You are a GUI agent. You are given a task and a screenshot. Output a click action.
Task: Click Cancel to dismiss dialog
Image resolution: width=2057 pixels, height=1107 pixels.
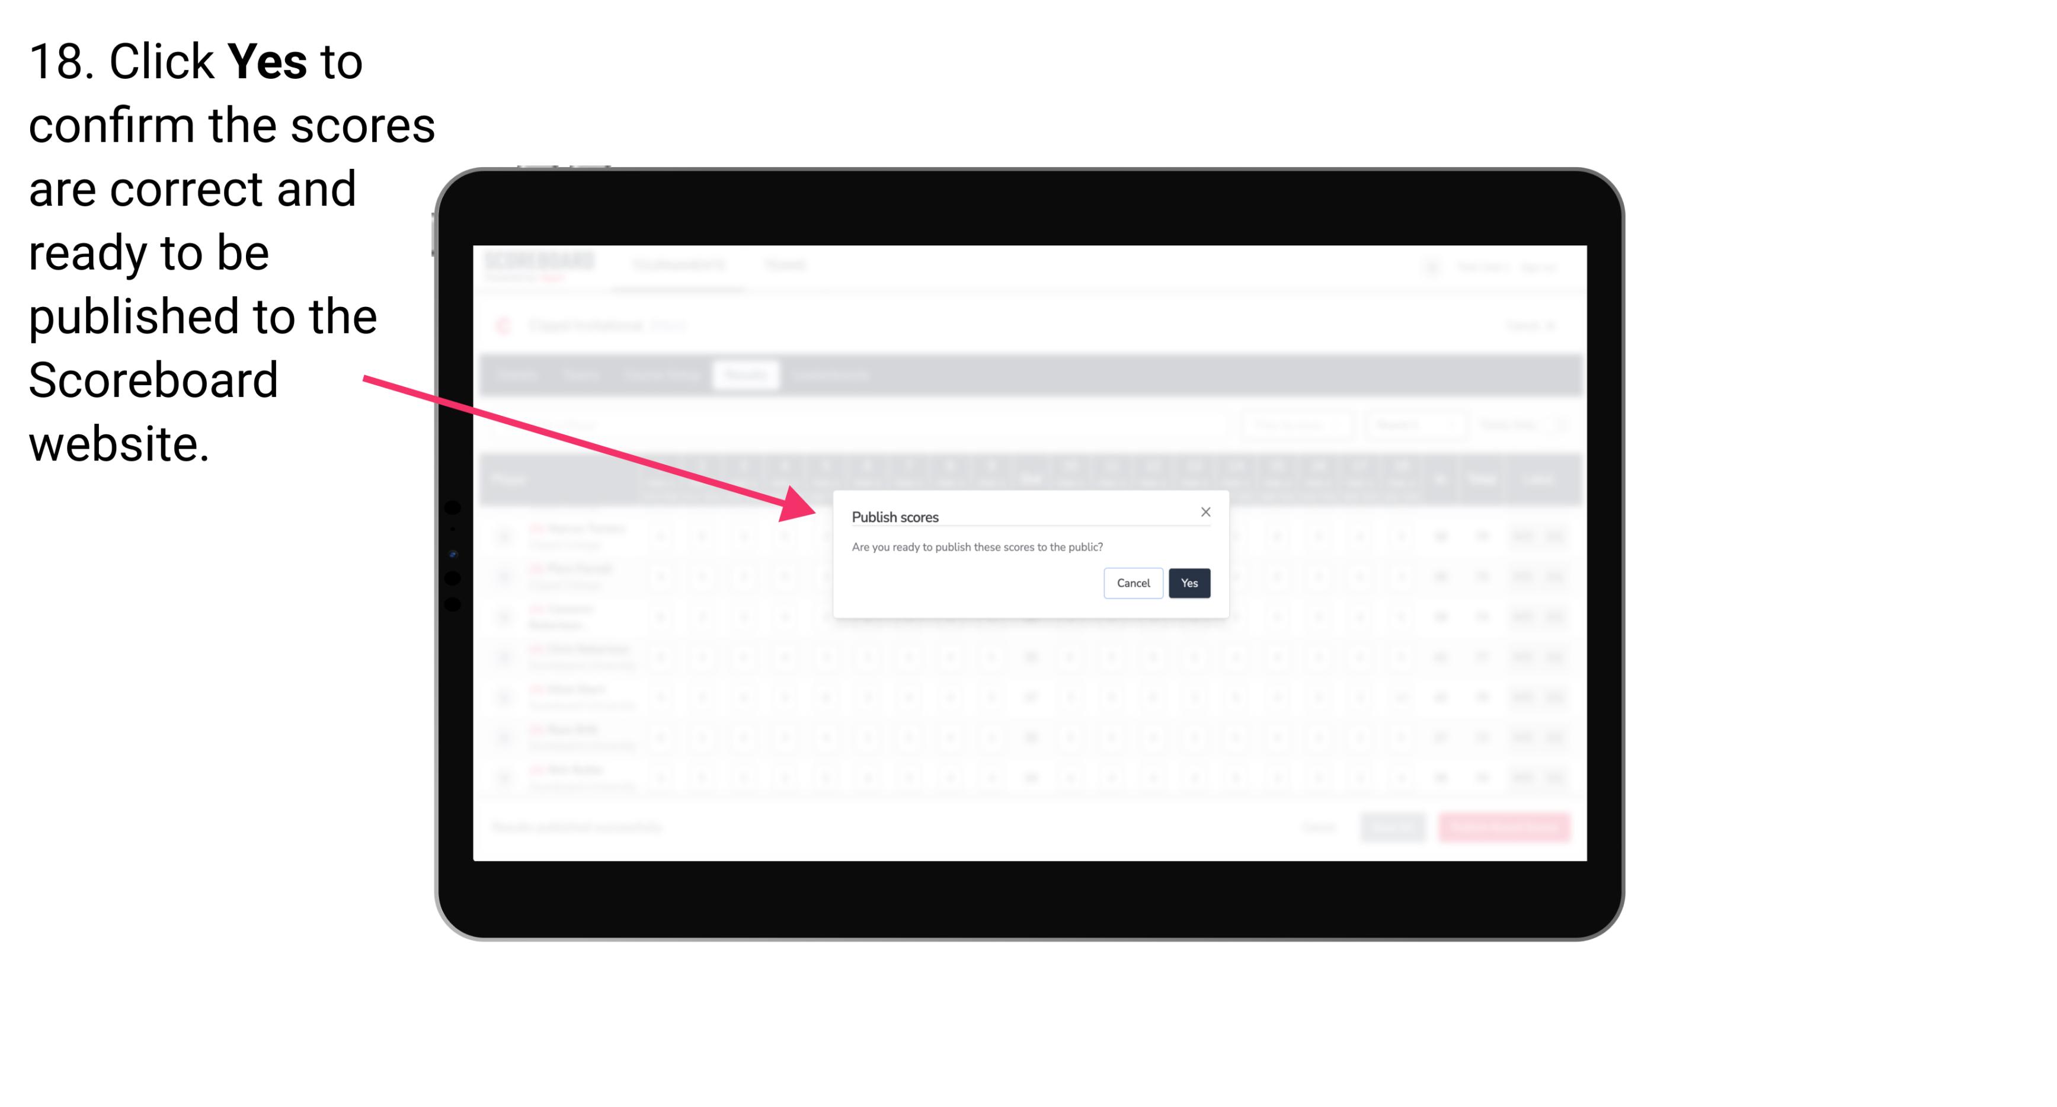click(1131, 582)
